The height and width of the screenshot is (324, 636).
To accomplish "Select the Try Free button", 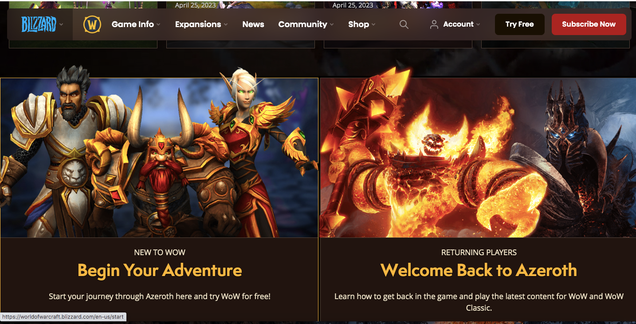I will coord(519,24).
